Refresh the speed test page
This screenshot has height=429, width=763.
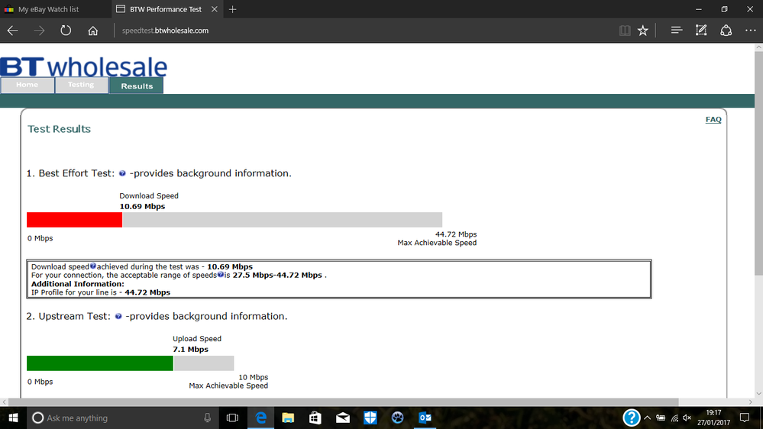point(66,31)
